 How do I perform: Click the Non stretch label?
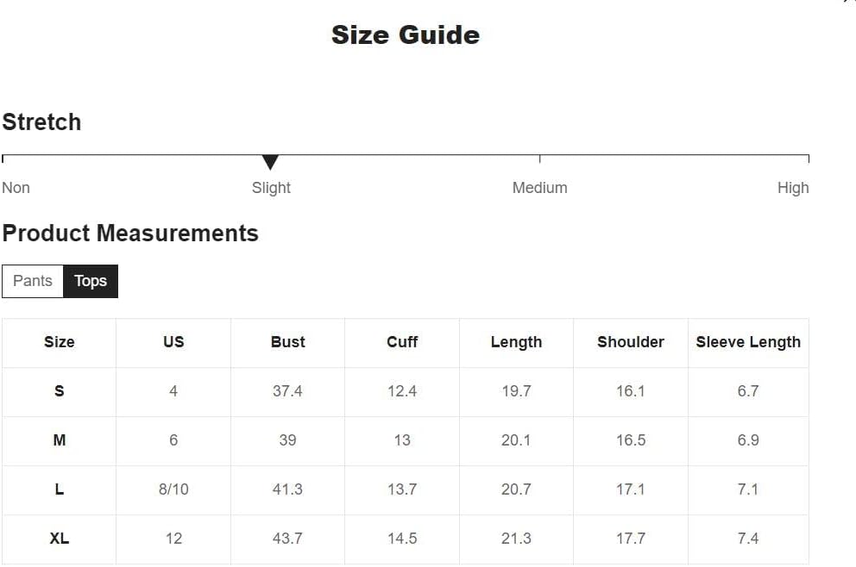16,188
